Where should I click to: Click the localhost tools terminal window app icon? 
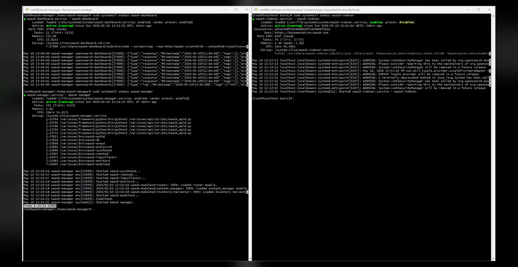point(256,10)
